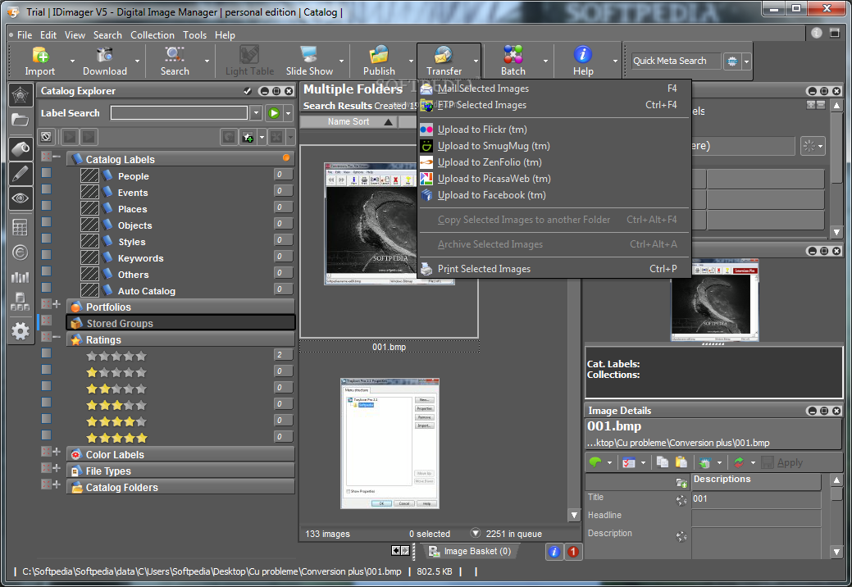
Task: Click the Quick Meta Search field
Action: (x=676, y=61)
